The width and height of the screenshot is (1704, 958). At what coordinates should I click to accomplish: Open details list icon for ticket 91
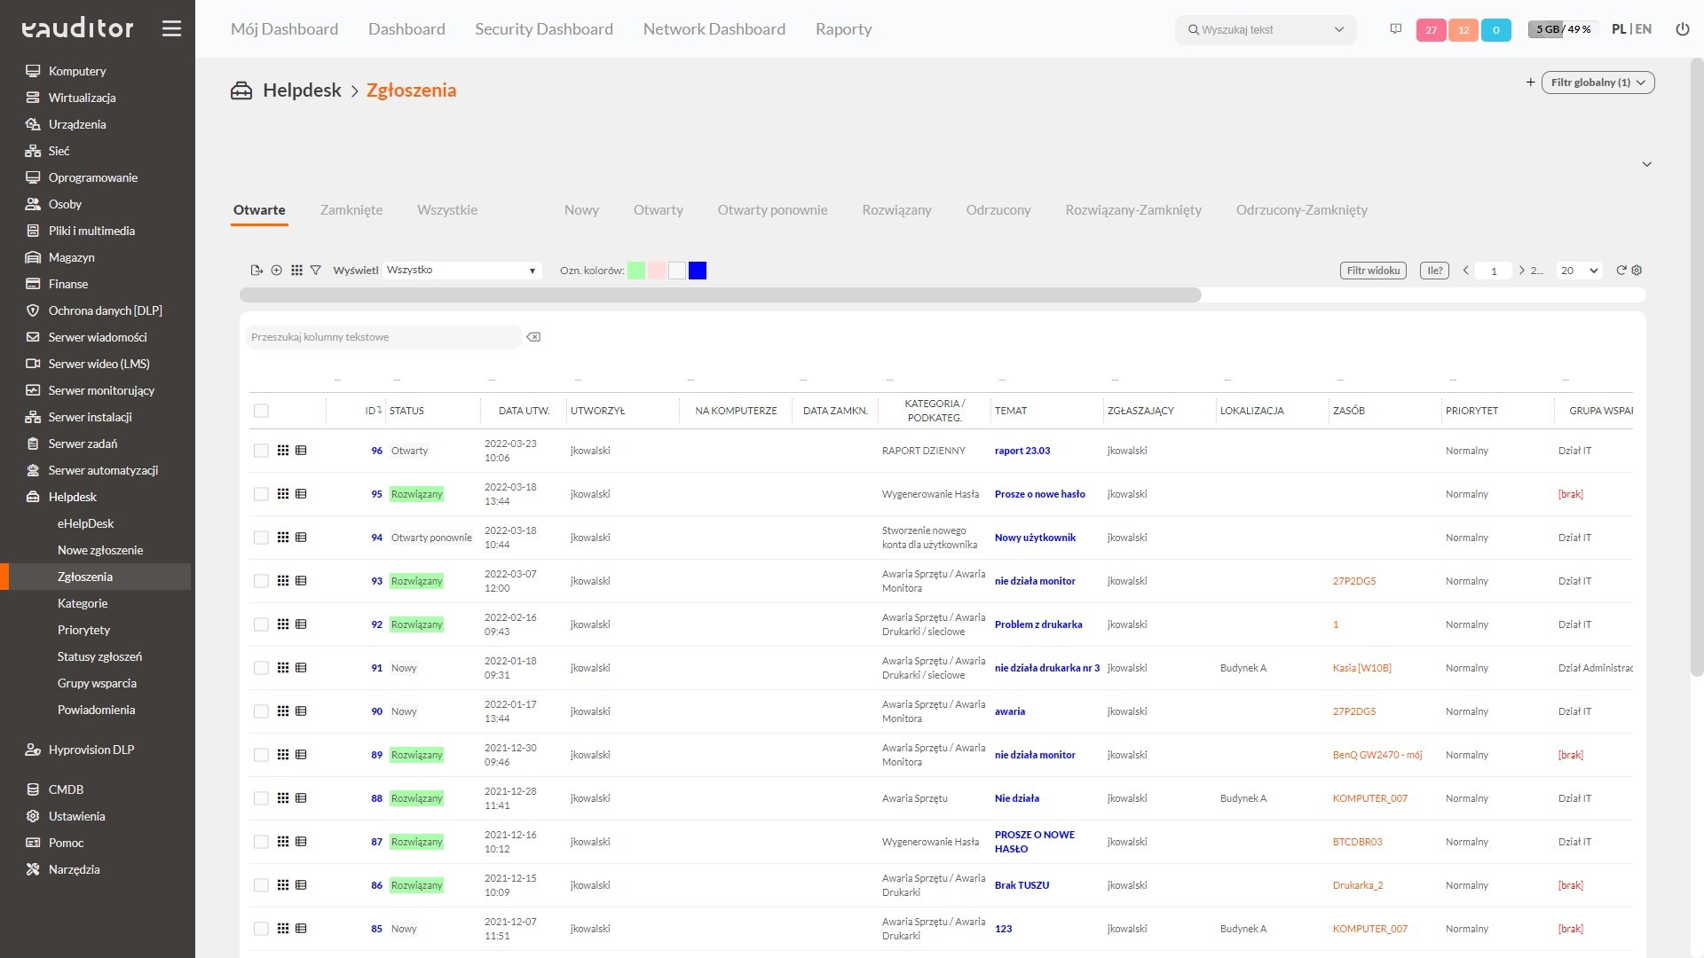pos(301,668)
